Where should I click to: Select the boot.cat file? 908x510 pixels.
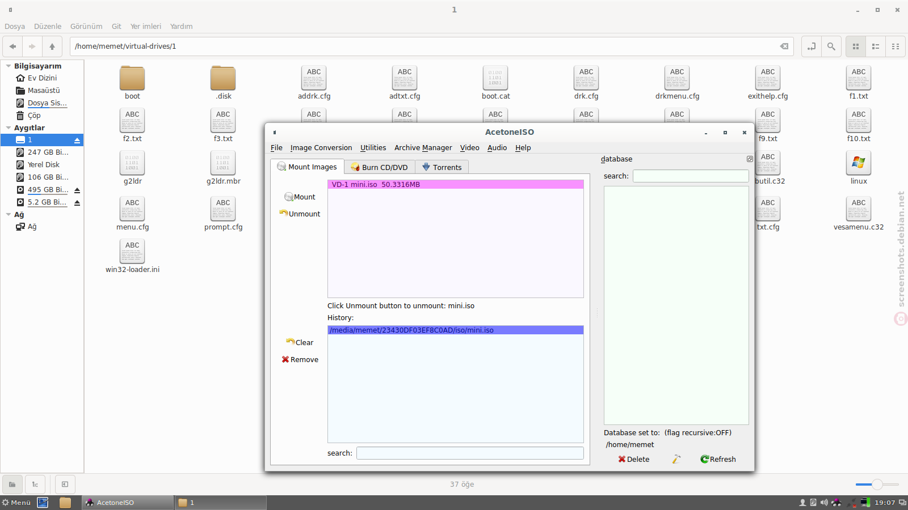click(x=495, y=83)
